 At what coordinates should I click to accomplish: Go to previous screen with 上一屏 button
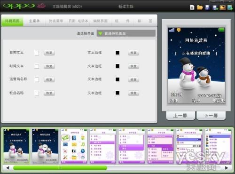point(180,116)
